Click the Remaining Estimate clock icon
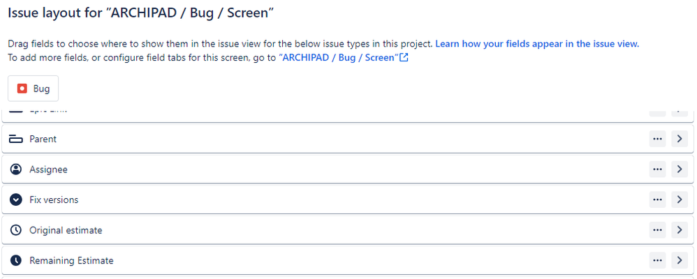This screenshot has width=697, height=279. point(16,260)
